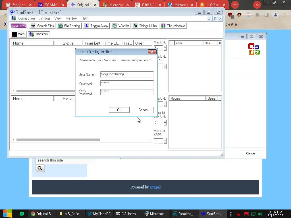291x218 pixels.
Task: Click the K/s column header
Action: pos(128,43)
